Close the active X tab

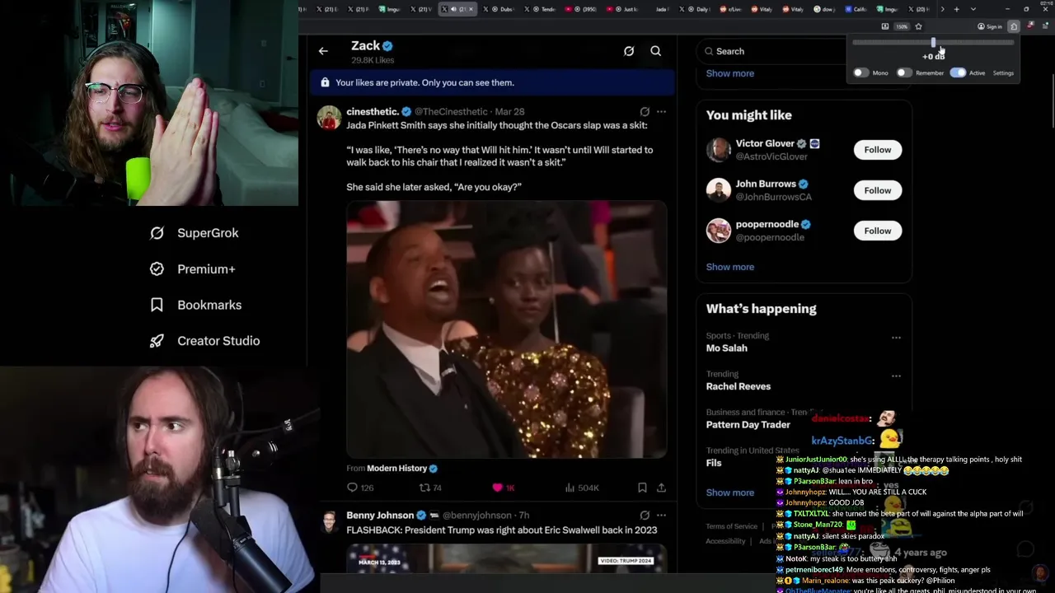[471, 9]
